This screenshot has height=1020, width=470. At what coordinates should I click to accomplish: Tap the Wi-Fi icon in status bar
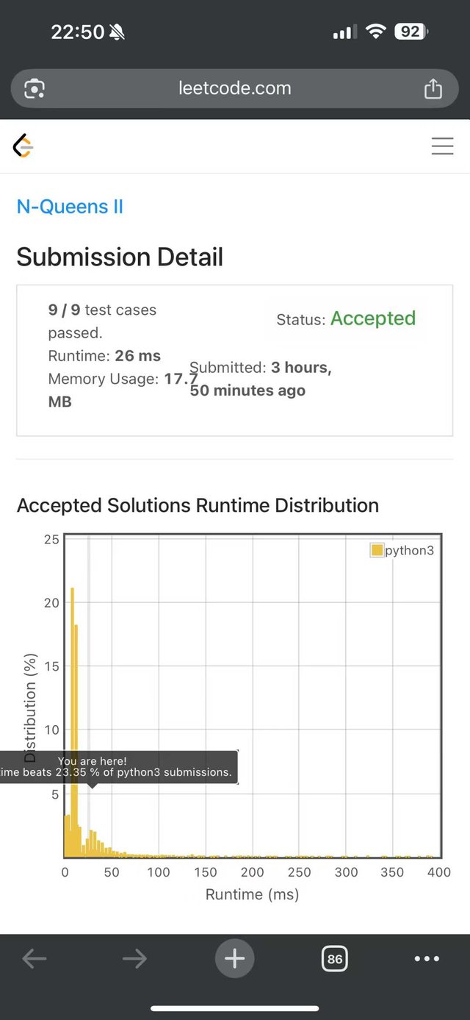point(376,32)
